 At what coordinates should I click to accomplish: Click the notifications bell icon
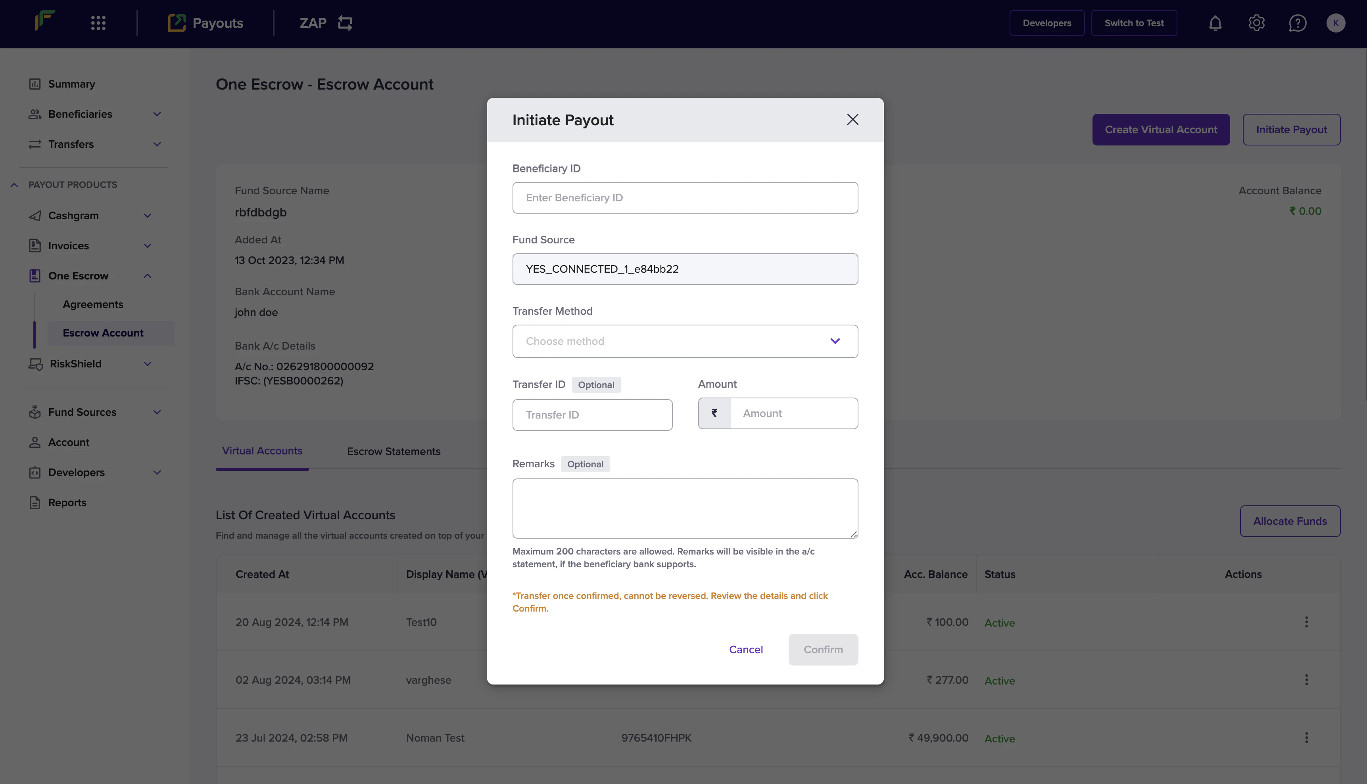coord(1215,23)
